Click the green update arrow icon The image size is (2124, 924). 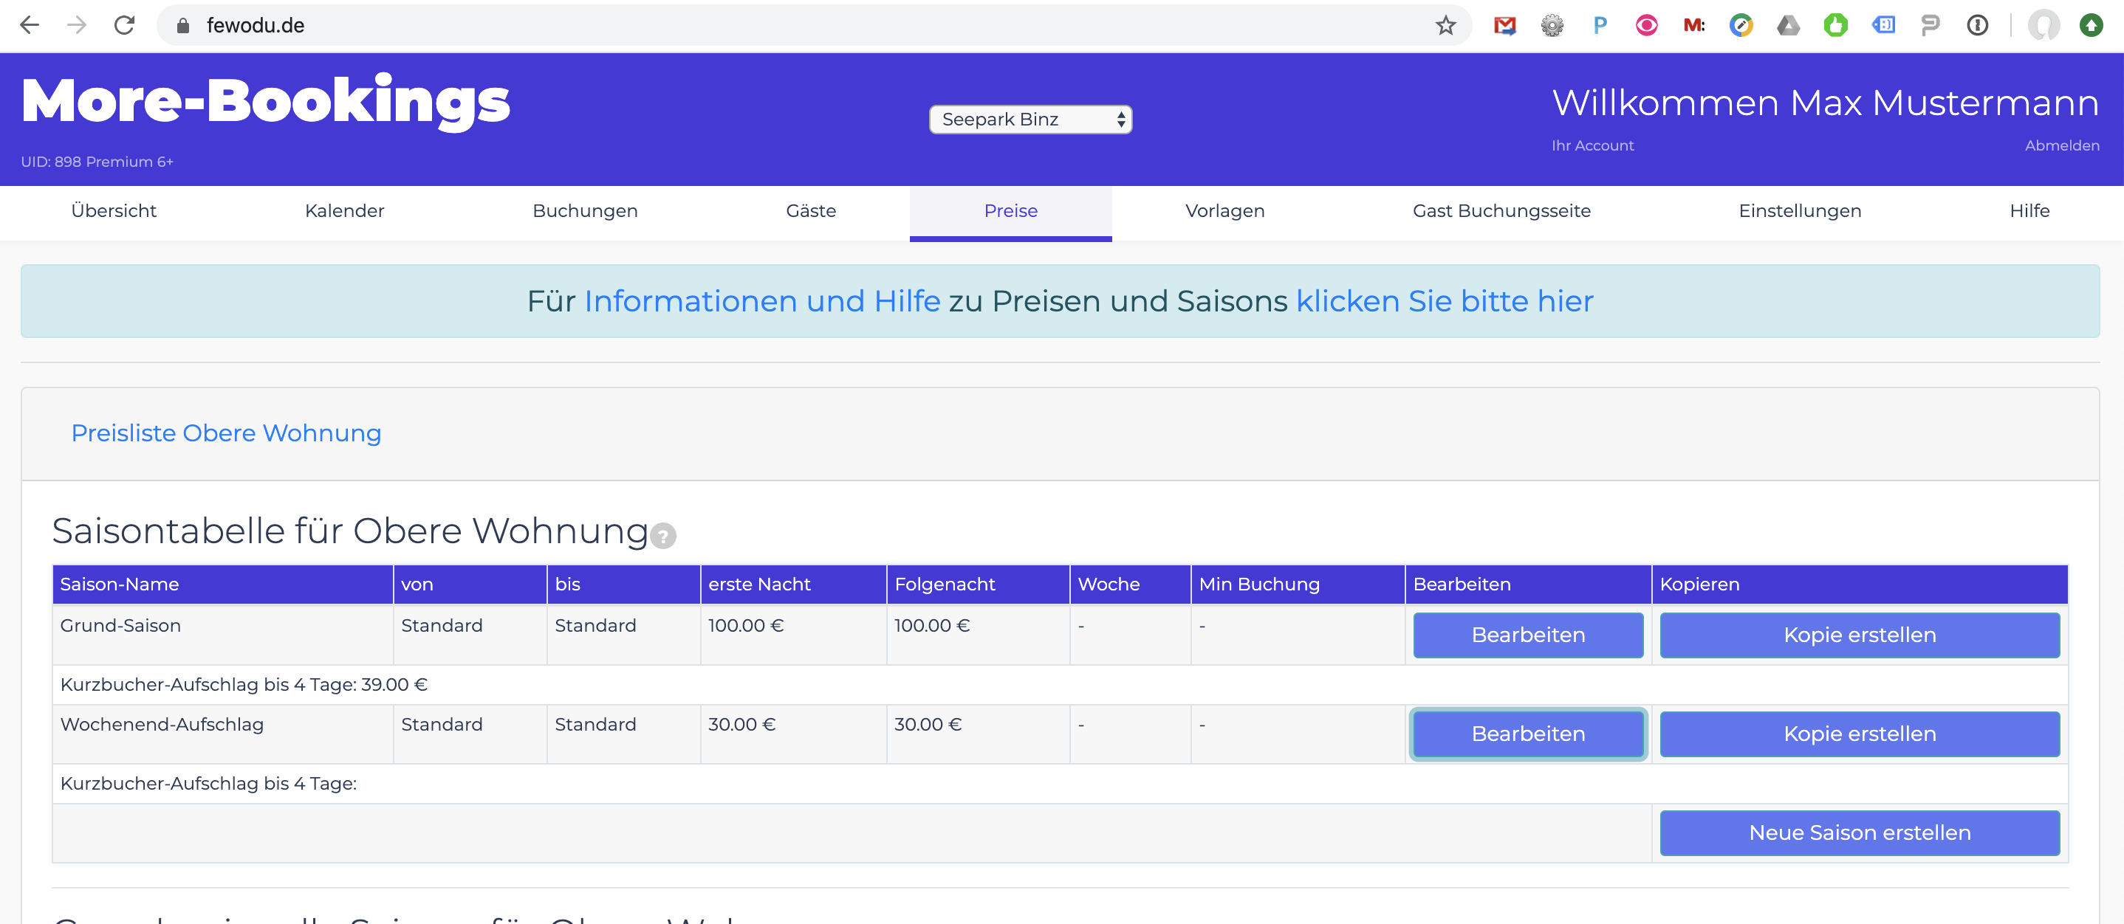(x=2090, y=26)
